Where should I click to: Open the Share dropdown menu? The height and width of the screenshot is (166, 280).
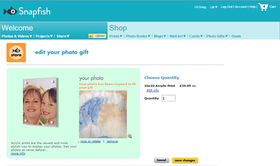(63, 36)
